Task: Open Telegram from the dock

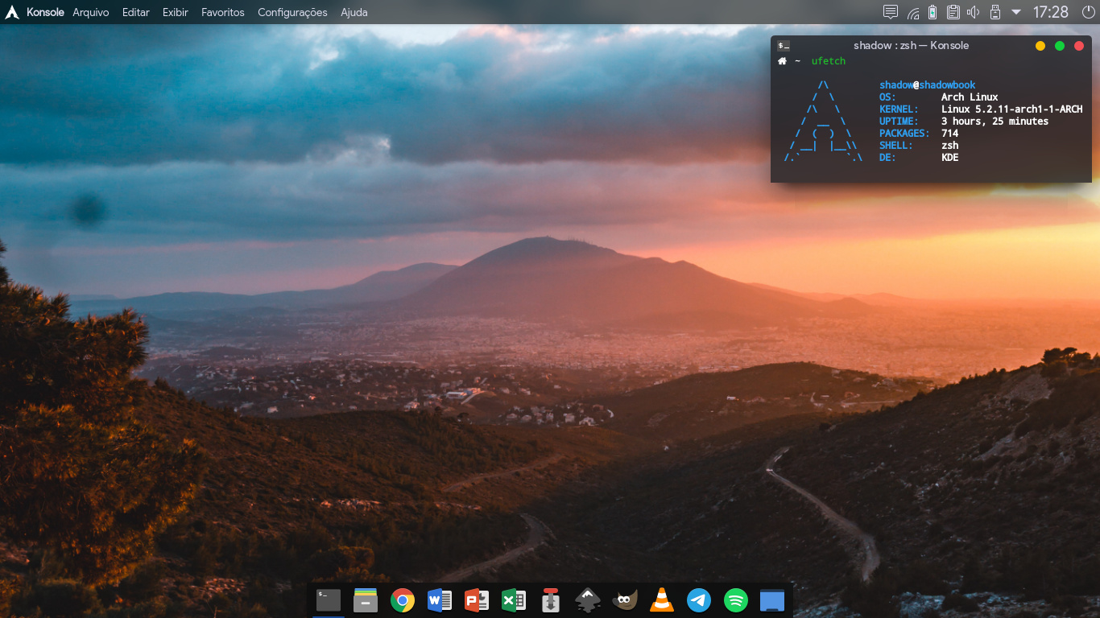Action: click(699, 600)
